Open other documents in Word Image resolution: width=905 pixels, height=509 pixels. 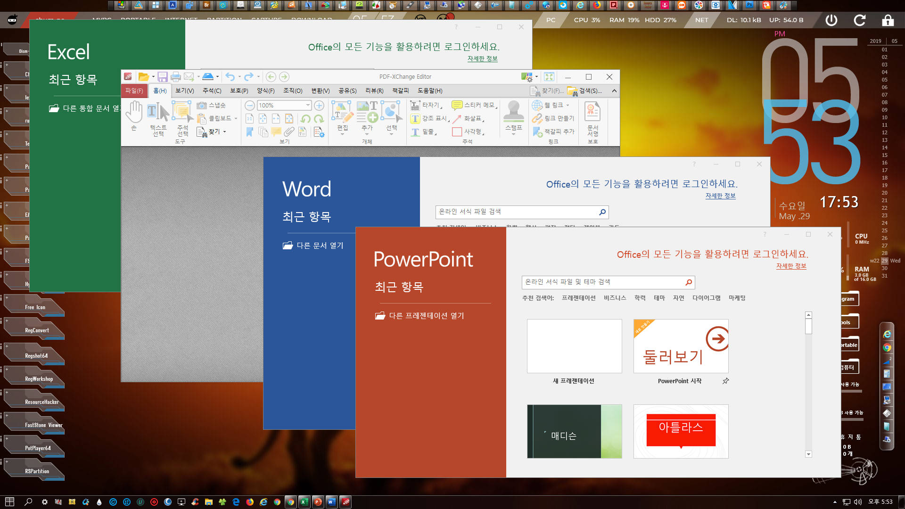(x=313, y=246)
